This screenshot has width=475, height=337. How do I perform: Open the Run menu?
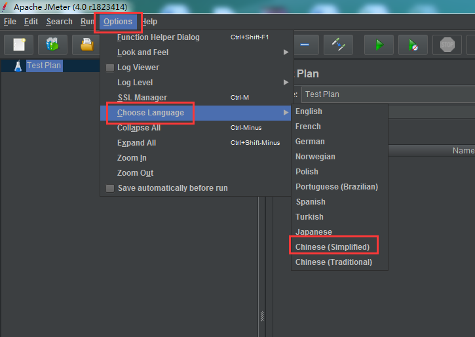[x=87, y=22]
